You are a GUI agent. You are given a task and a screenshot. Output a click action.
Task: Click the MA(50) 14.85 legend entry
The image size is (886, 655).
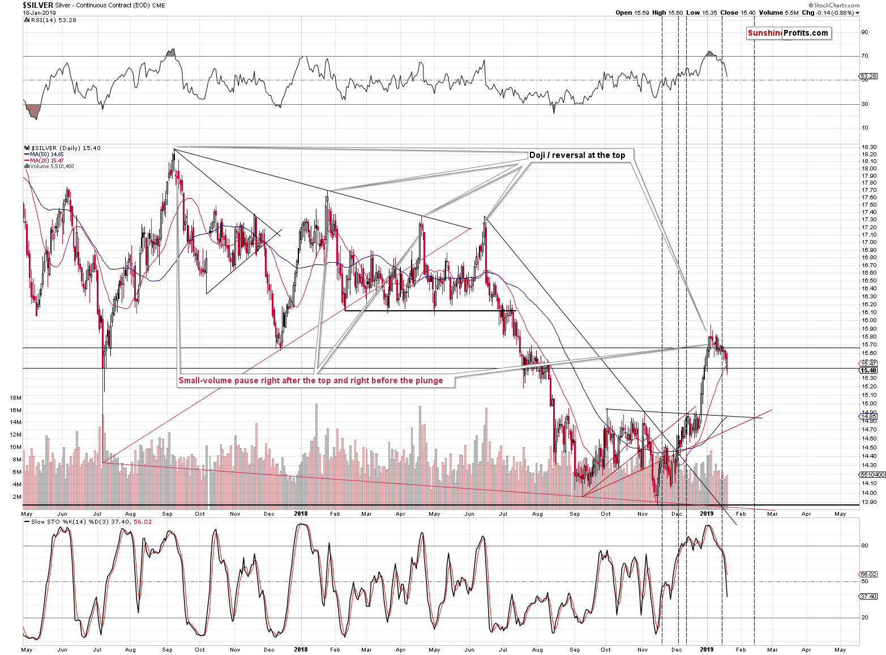(x=44, y=154)
